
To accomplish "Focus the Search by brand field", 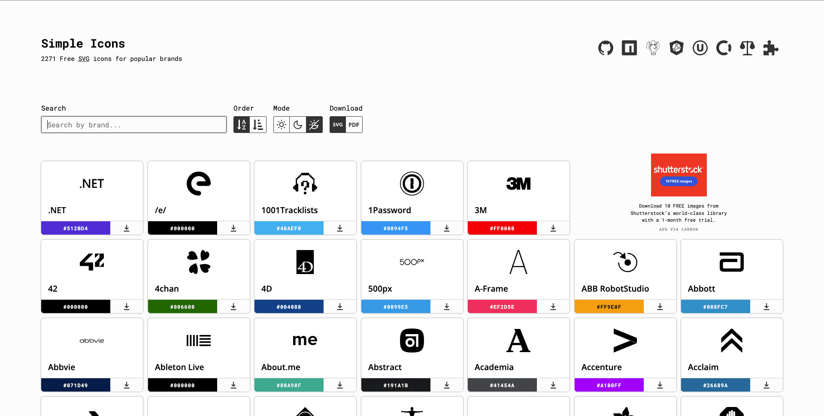I will [134, 125].
